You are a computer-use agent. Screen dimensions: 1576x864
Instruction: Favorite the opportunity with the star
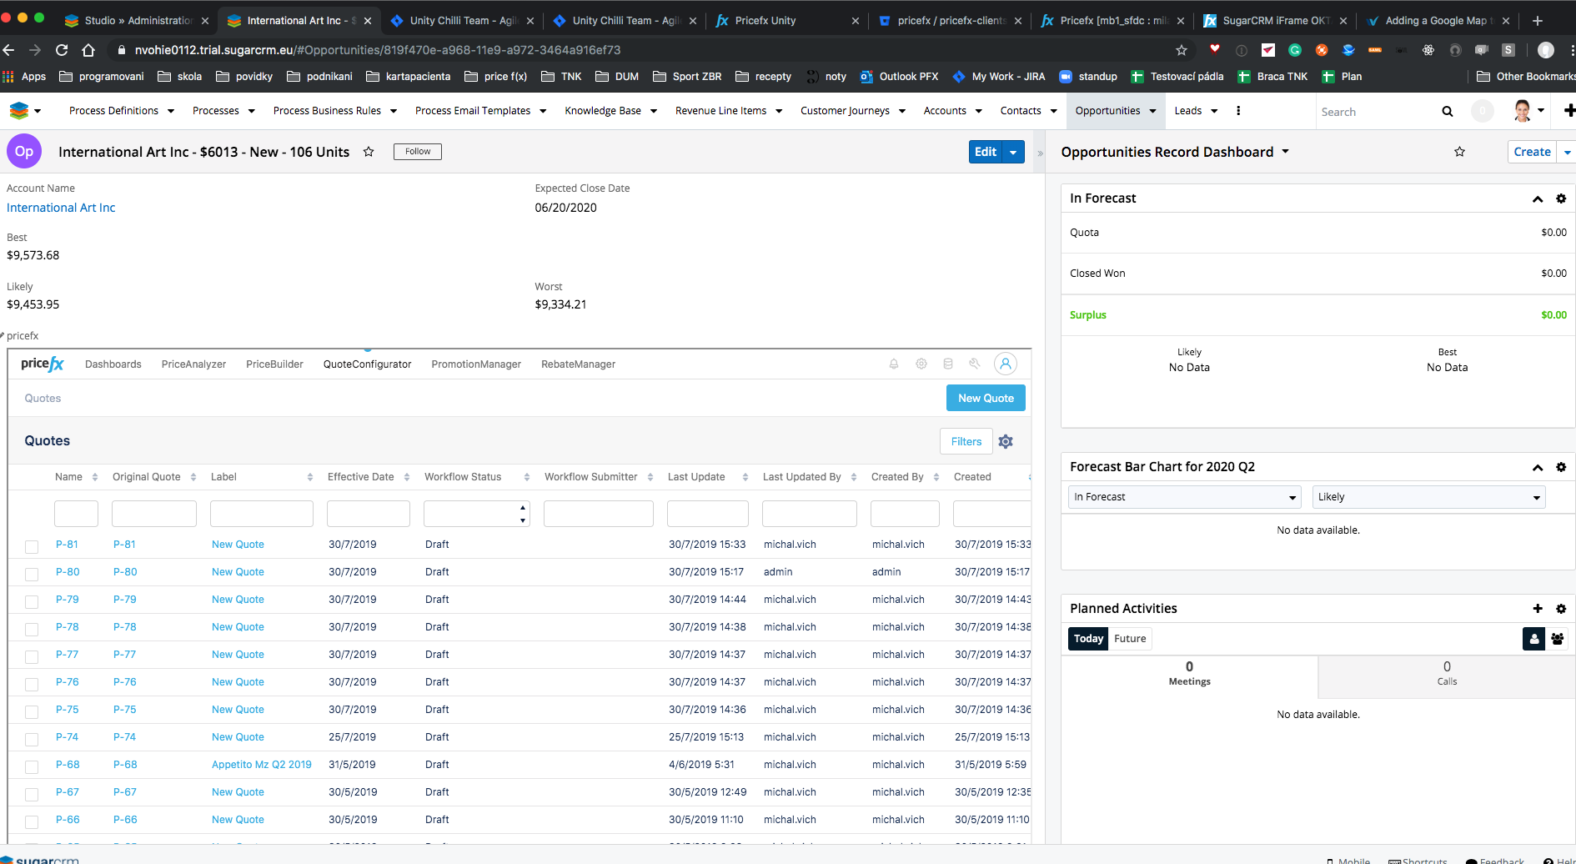pos(369,152)
